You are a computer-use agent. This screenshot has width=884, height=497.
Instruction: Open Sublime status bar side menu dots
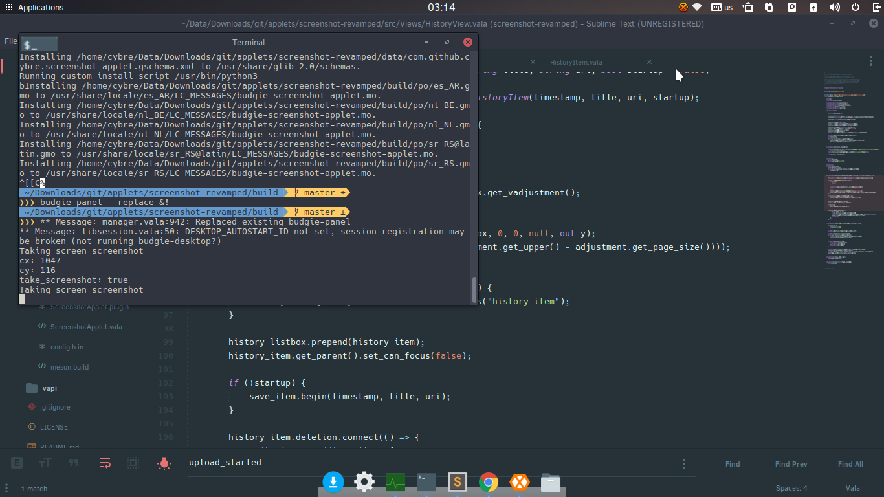click(x=7, y=489)
